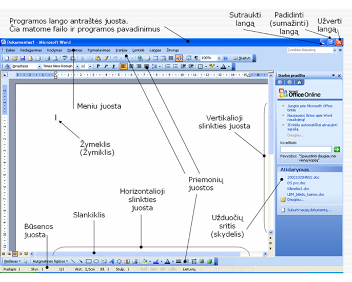
Task: Expand the font color dropdown arrow in Formatting toolbar
Action: 229,66
